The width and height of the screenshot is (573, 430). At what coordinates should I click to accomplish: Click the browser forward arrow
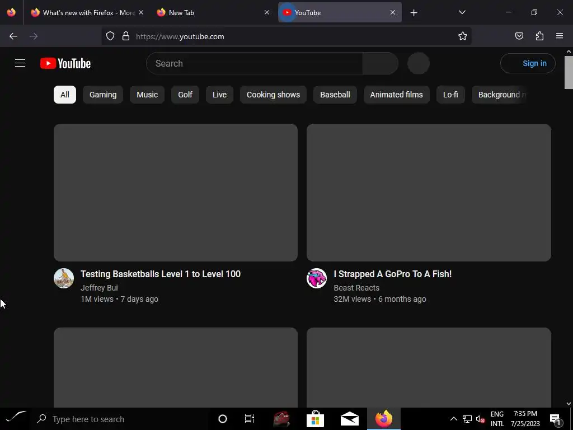(34, 36)
